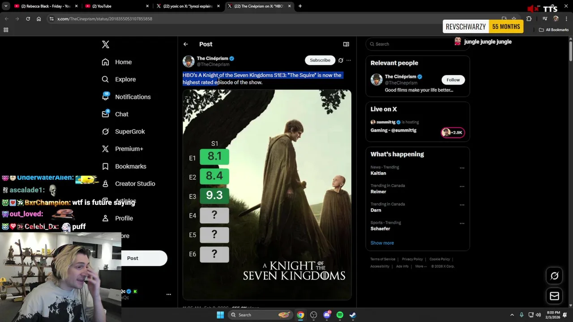
Task: Click browser home button
Action: click(x=38, y=19)
